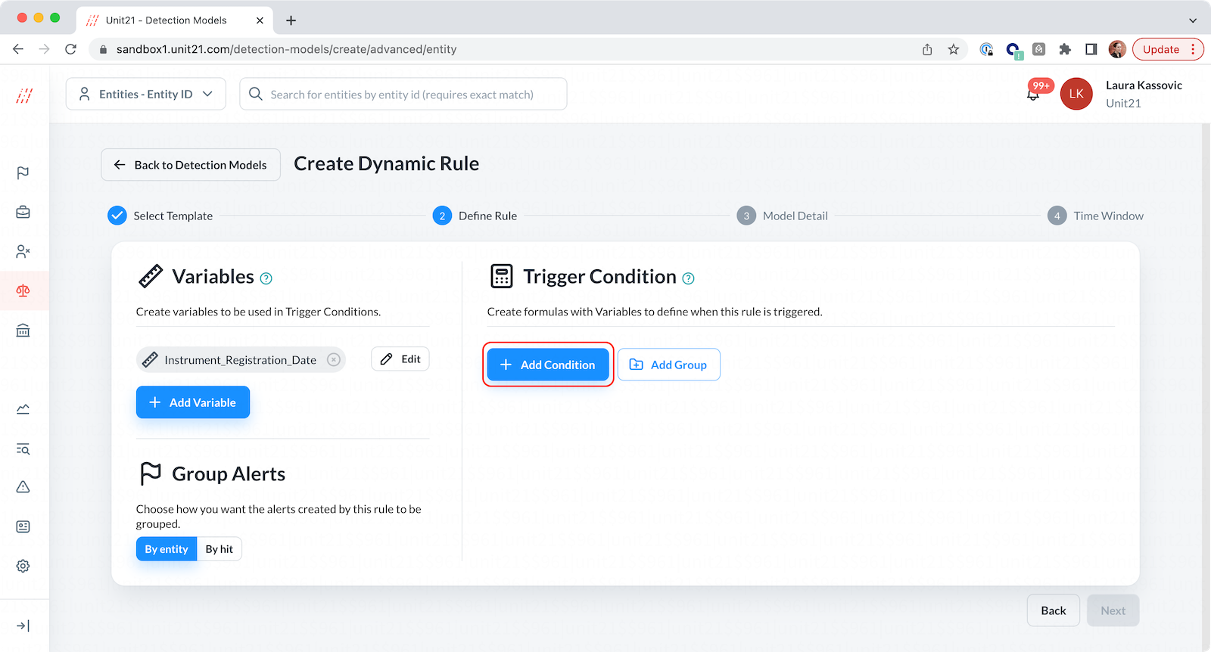Open the list search sidebar icon

(23, 449)
